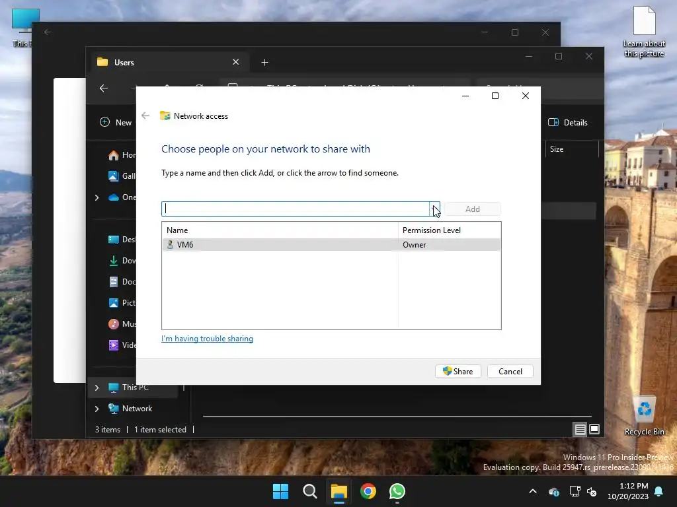
Task: Click the OneDrive tray icon
Action: 554,491
